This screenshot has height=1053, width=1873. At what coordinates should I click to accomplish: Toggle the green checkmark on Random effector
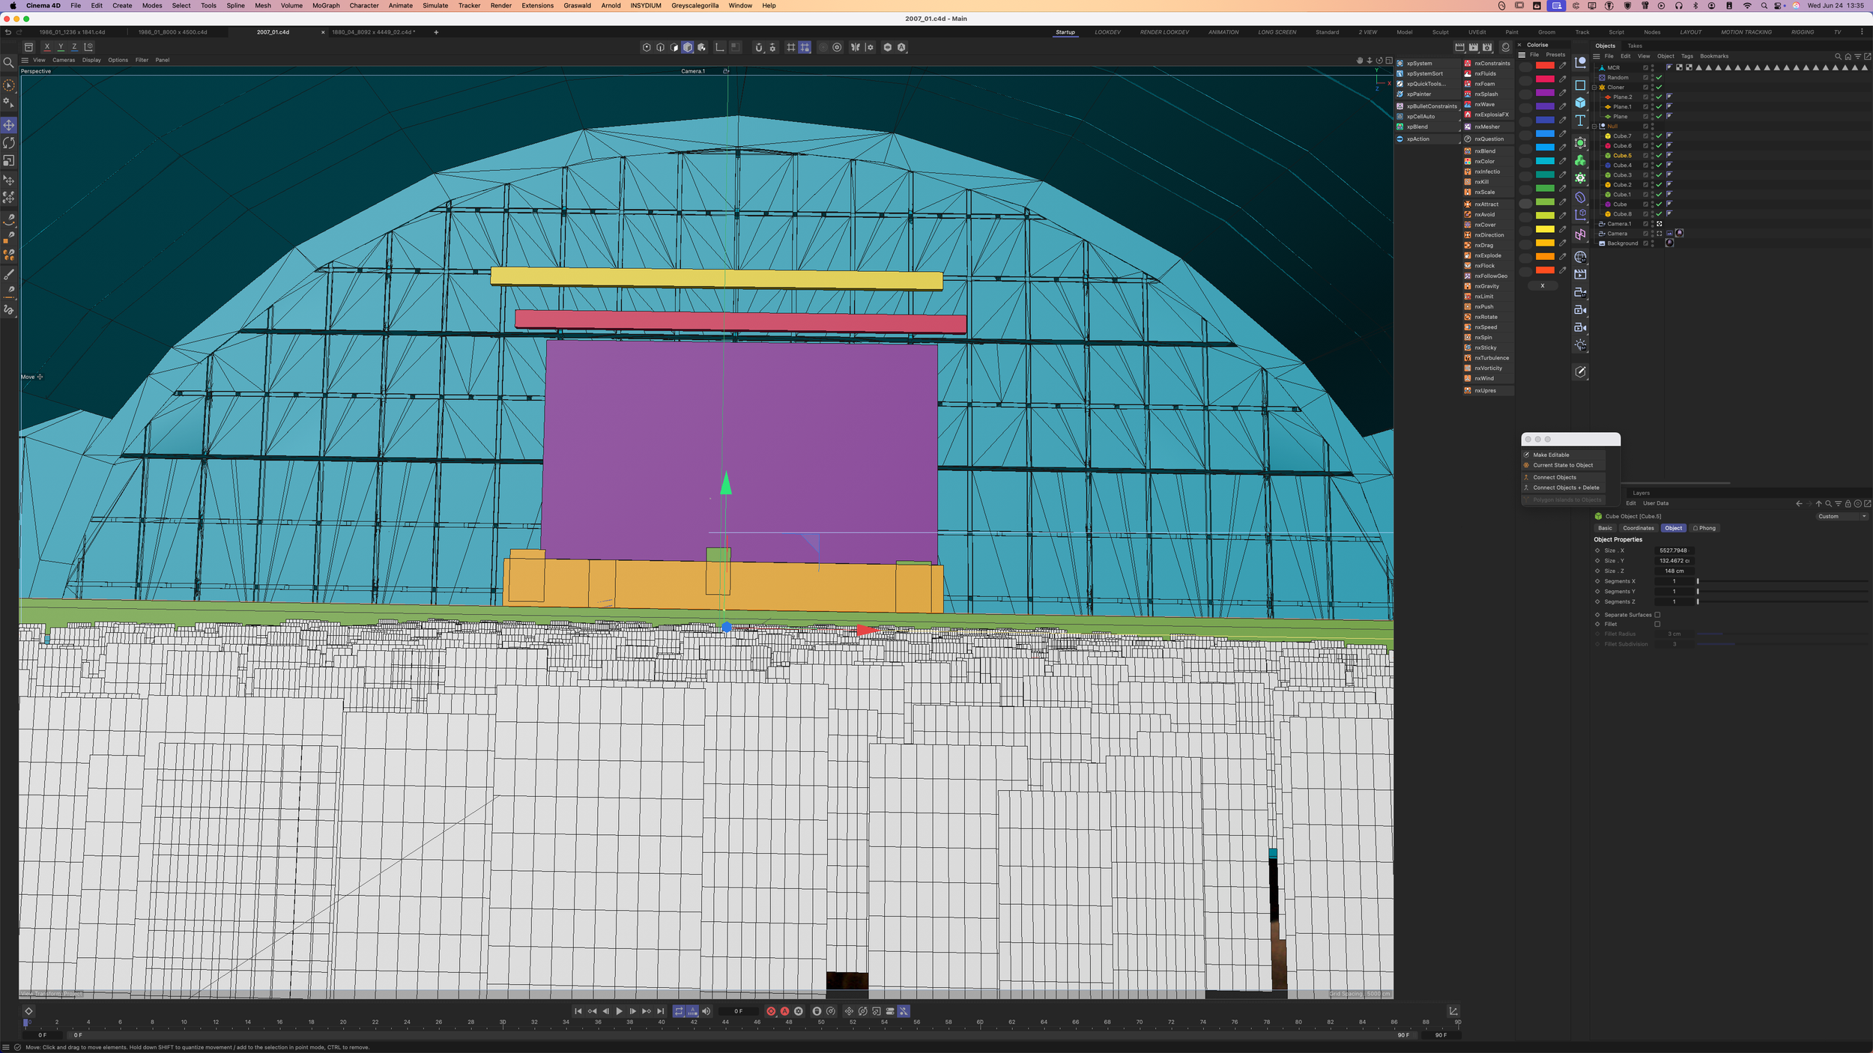click(1659, 77)
